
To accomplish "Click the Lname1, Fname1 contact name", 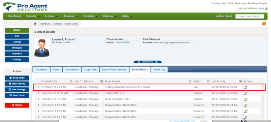I will point(64,40).
